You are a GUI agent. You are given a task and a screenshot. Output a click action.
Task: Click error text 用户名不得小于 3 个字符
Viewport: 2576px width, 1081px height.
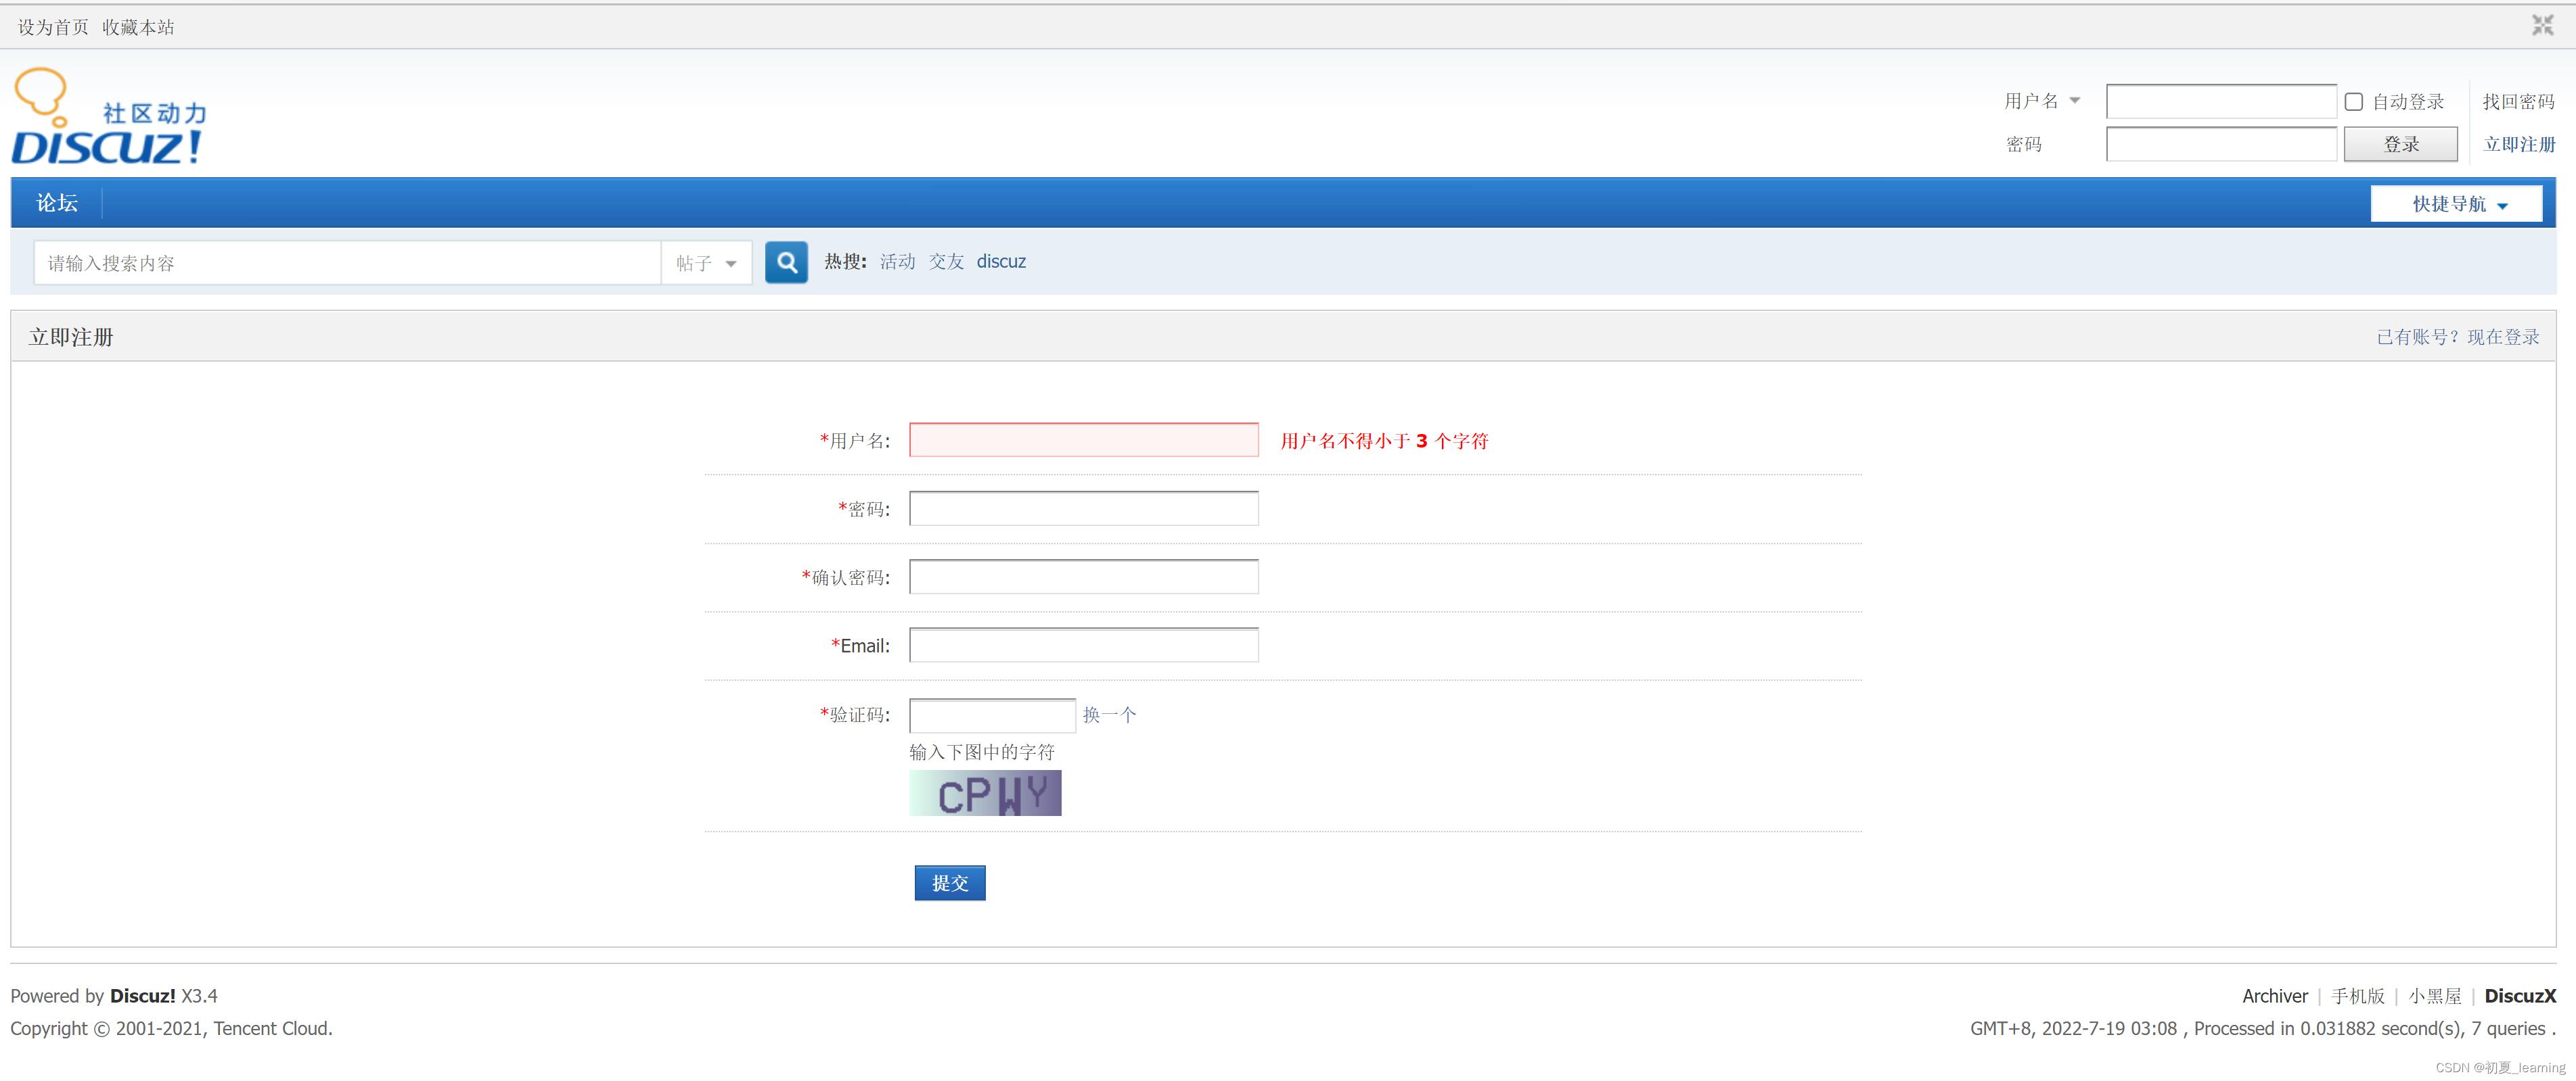(x=1384, y=441)
